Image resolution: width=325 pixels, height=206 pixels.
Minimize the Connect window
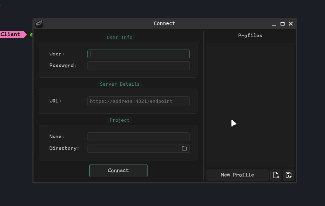(x=274, y=24)
